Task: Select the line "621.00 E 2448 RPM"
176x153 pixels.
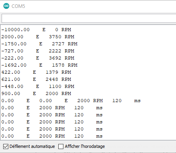Action: pos(36,79)
